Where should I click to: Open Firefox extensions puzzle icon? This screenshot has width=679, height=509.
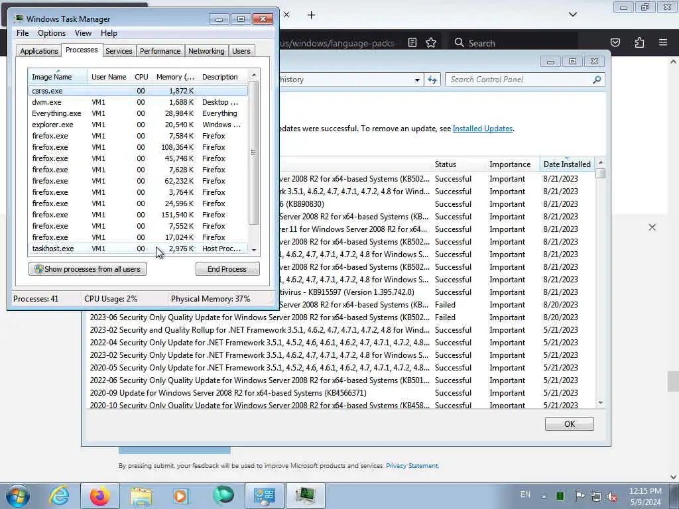point(639,42)
